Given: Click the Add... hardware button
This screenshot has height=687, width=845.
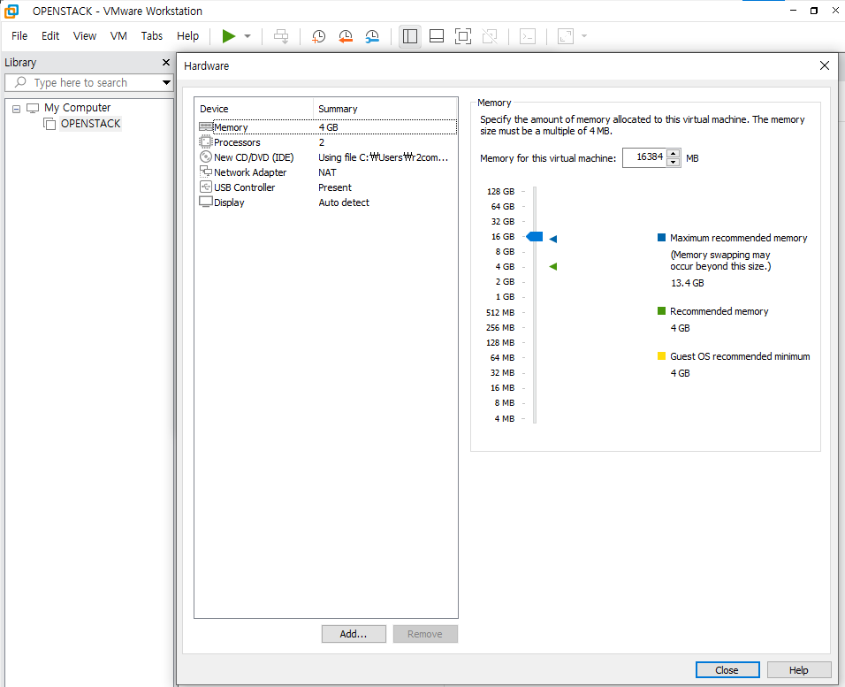Looking at the screenshot, I should pos(354,634).
